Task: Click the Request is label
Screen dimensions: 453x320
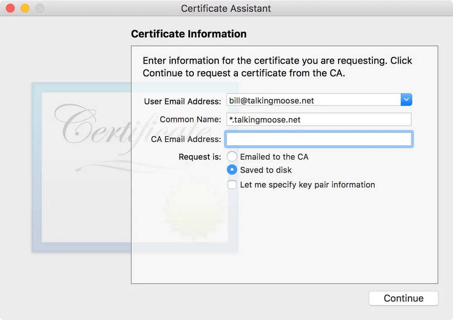Action: [x=200, y=157]
